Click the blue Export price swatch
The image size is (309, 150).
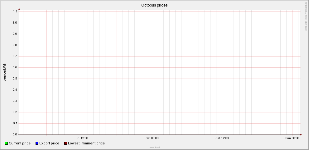pos(37,143)
